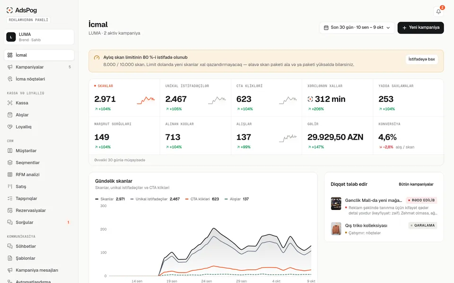Click the Alışlar bag icon

(x=10, y=115)
